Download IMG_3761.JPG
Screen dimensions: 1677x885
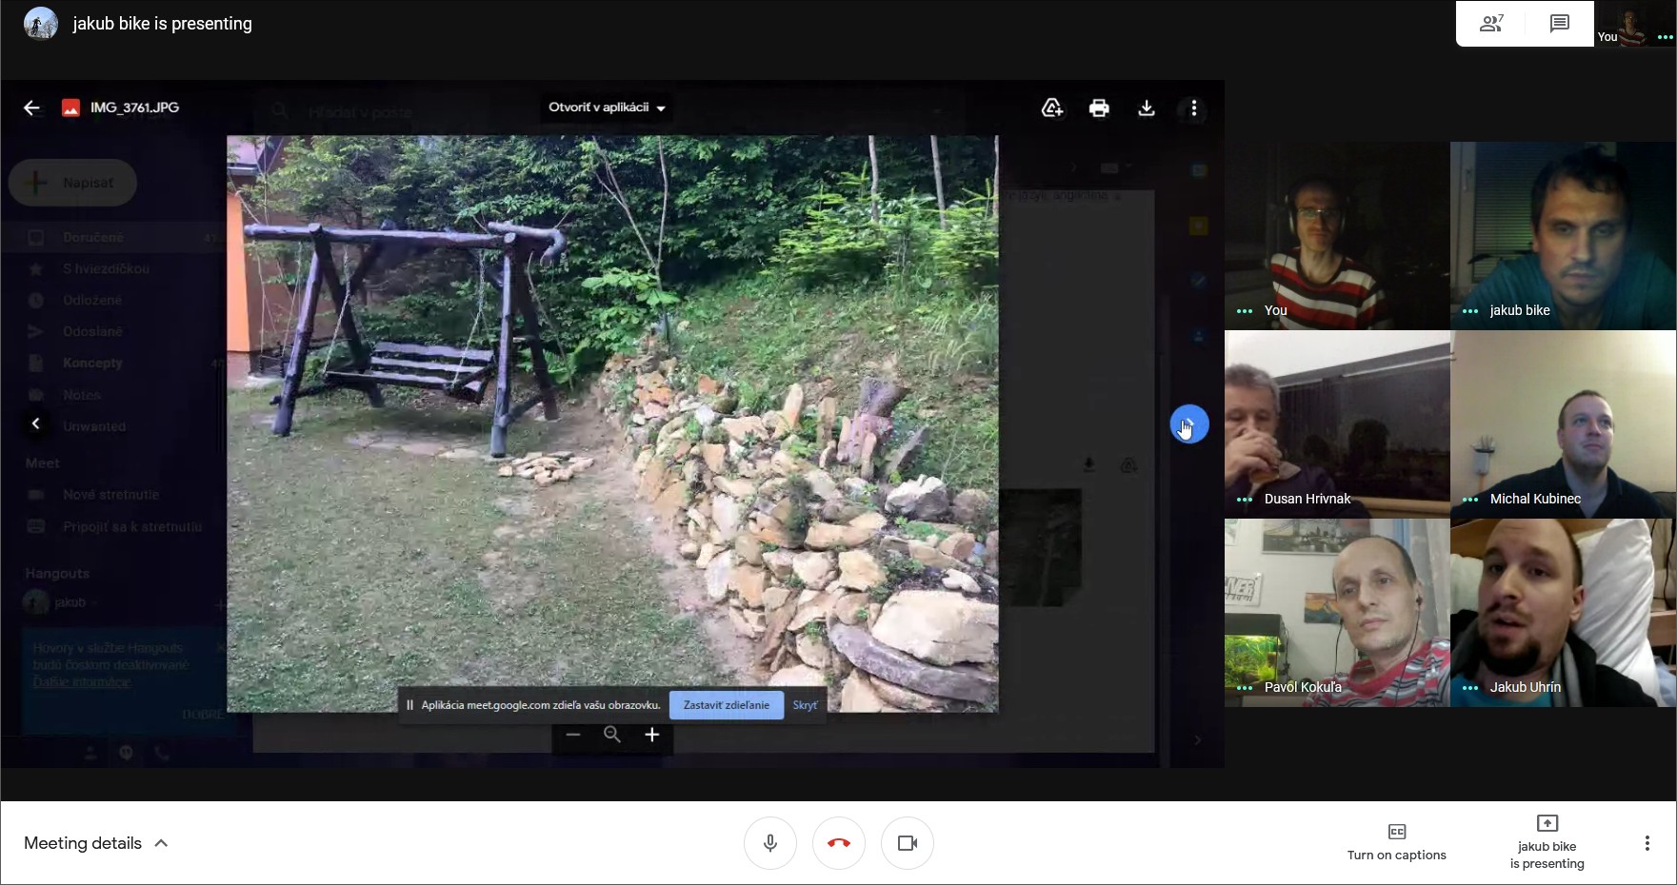pos(1147,108)
